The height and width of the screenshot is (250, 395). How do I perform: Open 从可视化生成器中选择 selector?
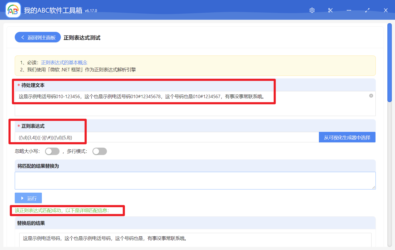[x=347, y=137]
